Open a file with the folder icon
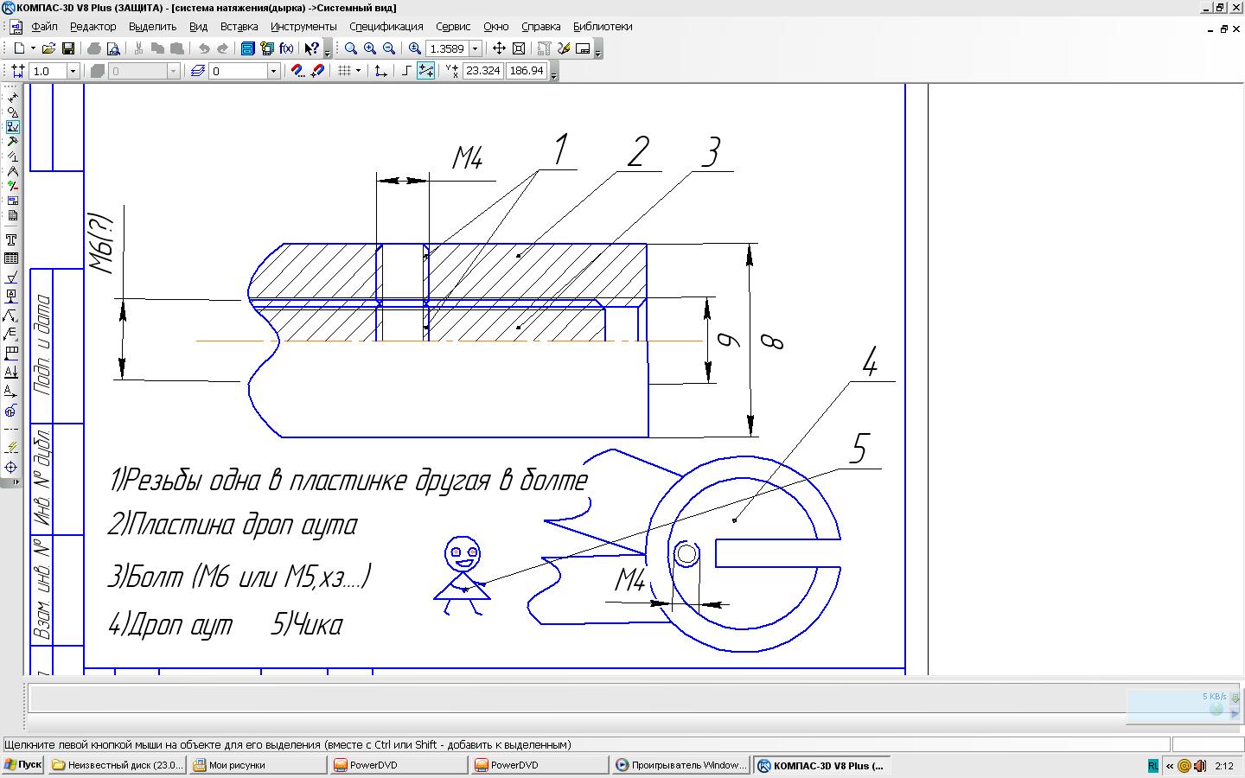Screen dimensions: 1245x778 coord(49,49)
